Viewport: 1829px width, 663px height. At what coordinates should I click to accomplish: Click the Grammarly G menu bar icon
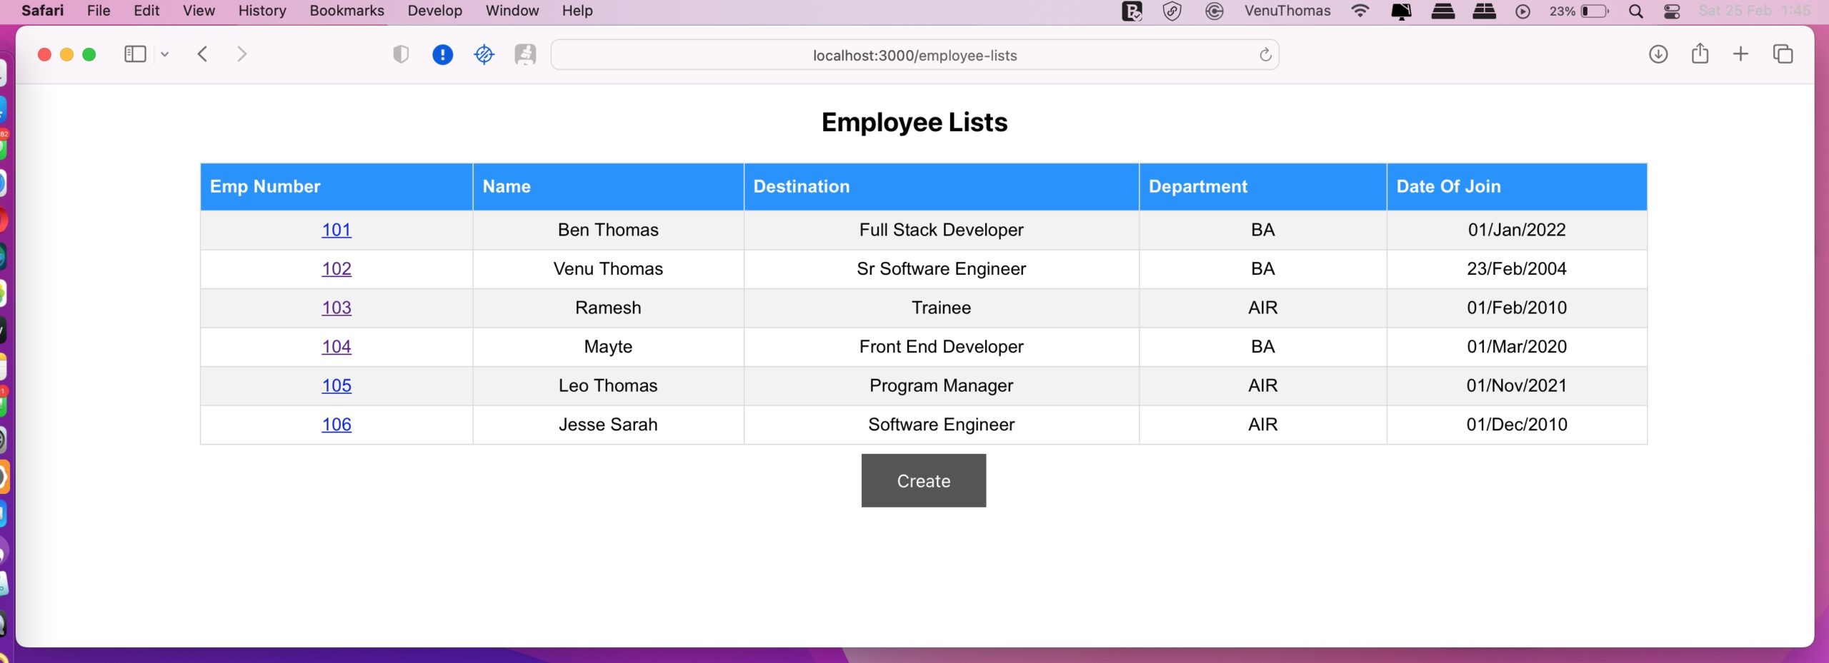pos(1214,11)
